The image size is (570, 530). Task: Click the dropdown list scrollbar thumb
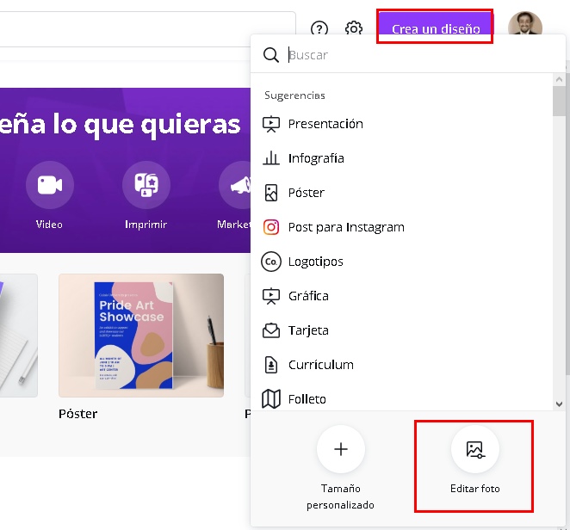(559, 101)
